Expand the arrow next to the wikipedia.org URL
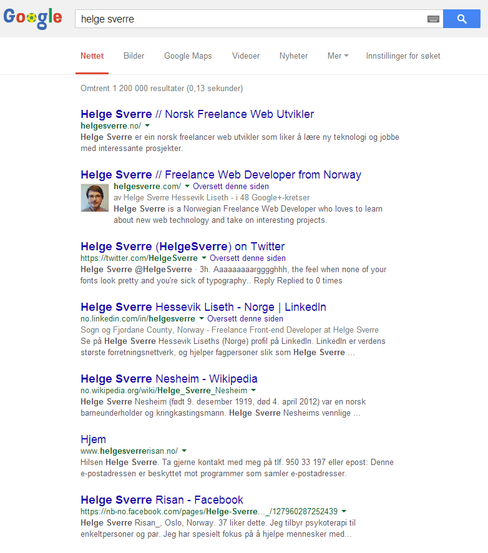 click(x=253, y=390)
